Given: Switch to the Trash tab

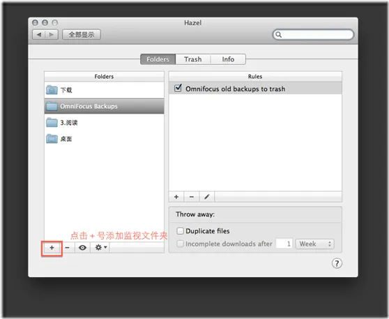Looking at the screenshot, I should coord(193,59).
